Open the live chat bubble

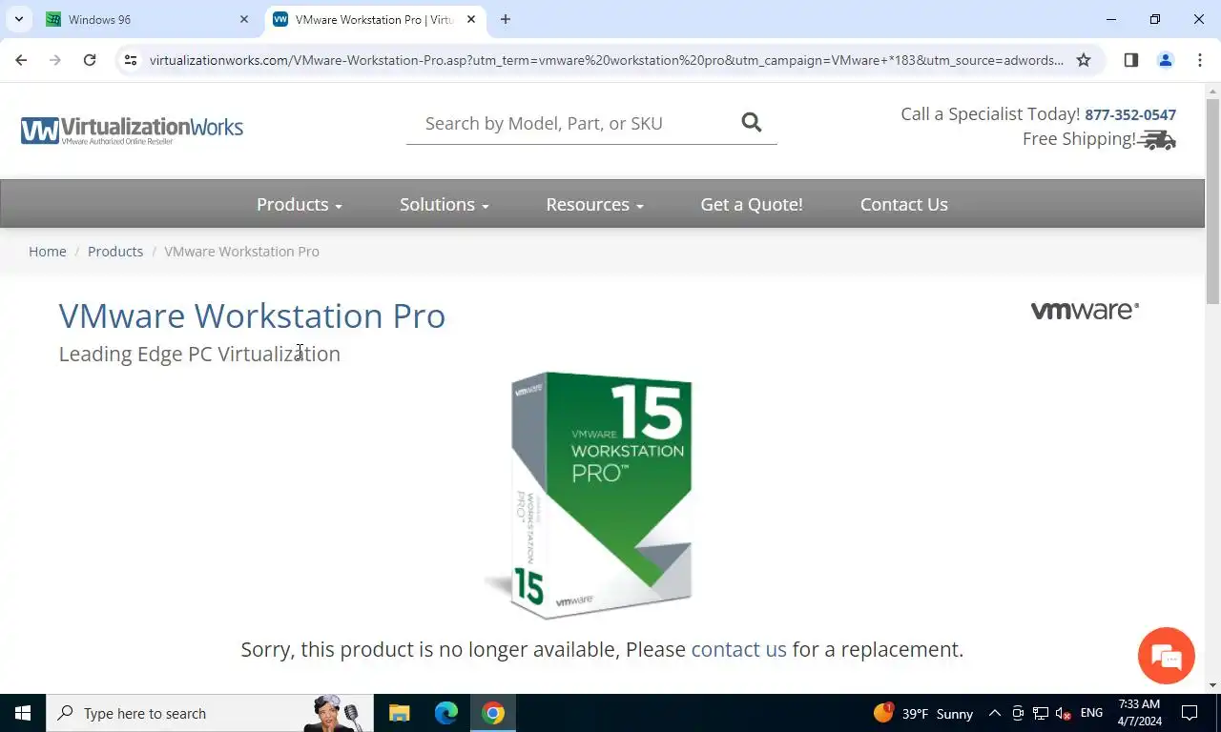coord(1166,656)
